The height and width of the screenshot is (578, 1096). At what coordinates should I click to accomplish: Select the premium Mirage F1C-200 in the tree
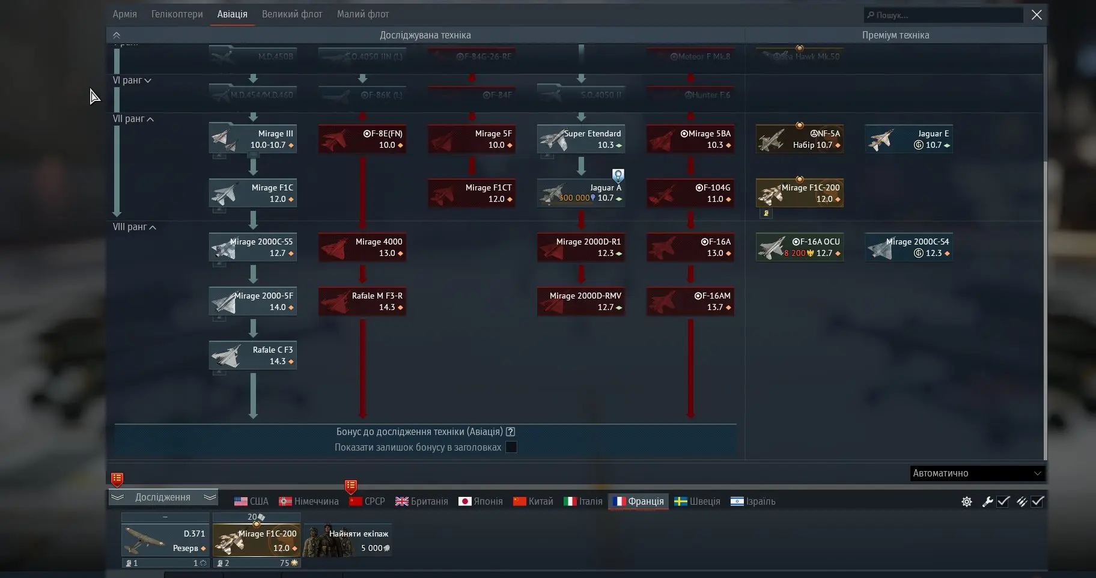pyautogui.click(x=800, y=193)
